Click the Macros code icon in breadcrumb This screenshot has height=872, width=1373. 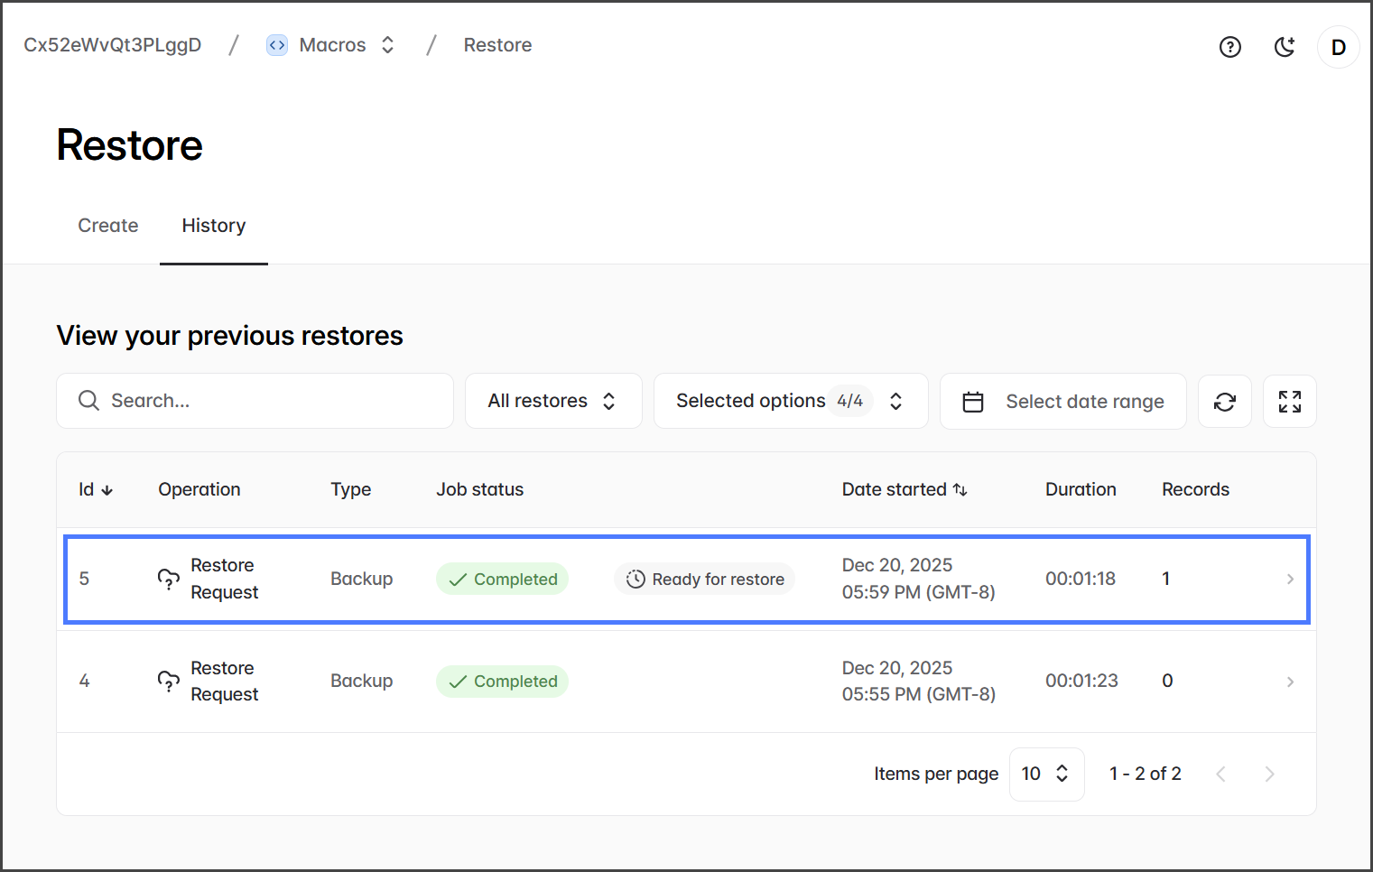pos(277,45)
